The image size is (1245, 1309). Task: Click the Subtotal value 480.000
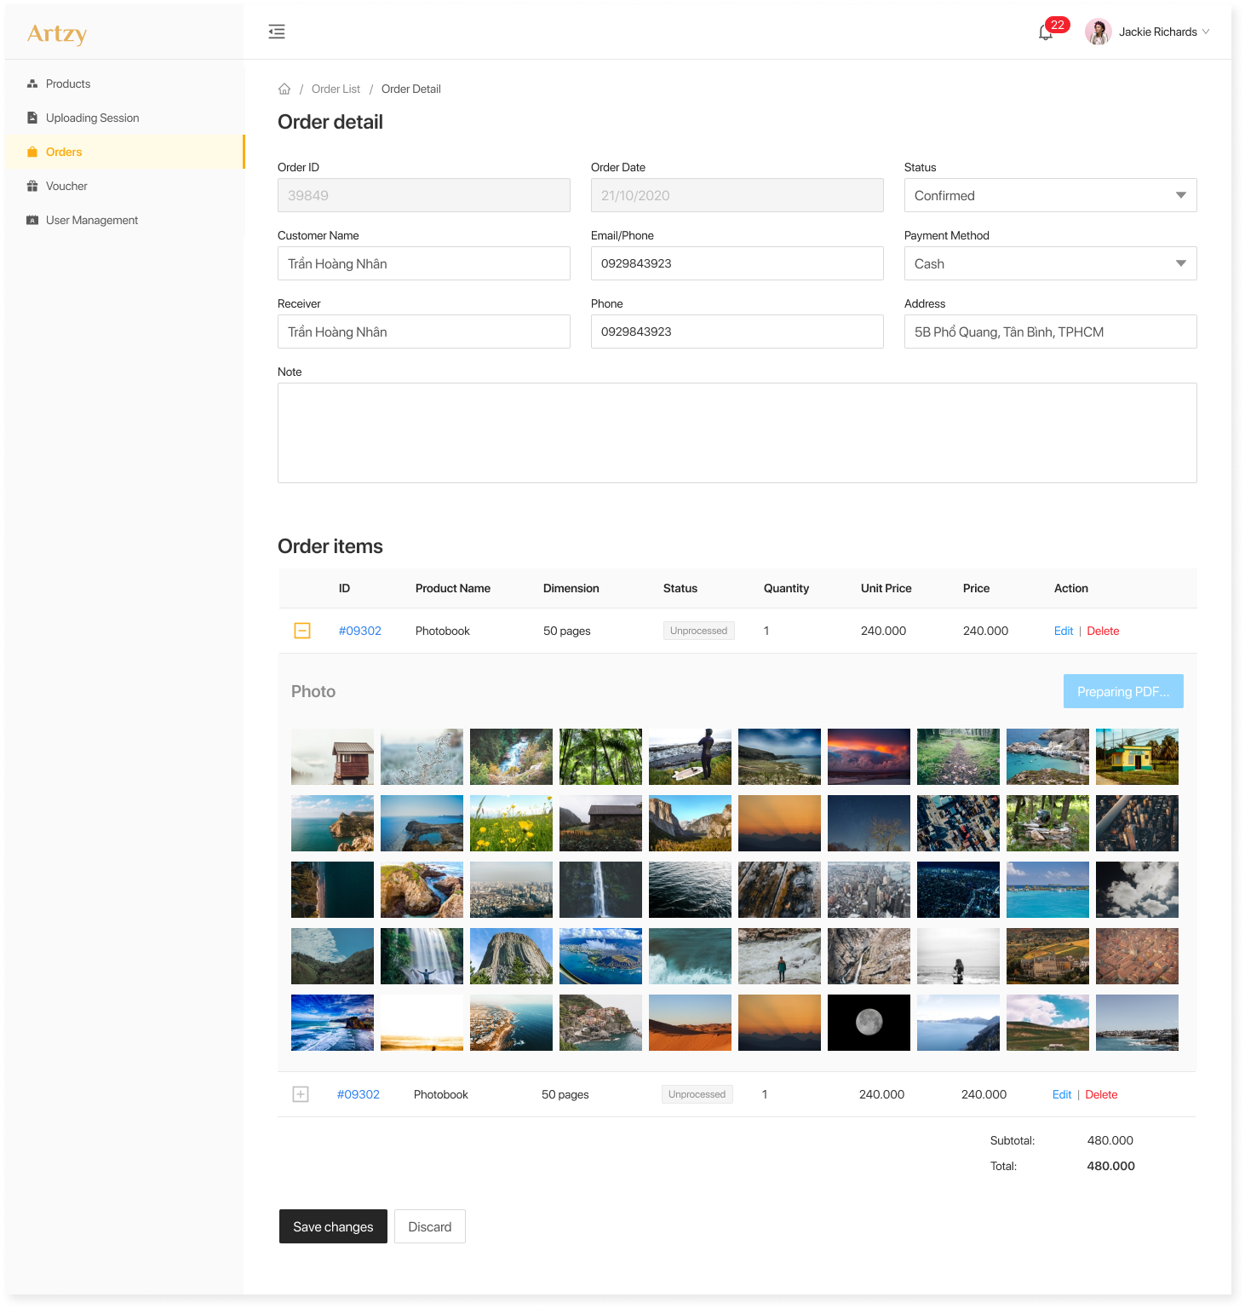click(1110, 1140)
